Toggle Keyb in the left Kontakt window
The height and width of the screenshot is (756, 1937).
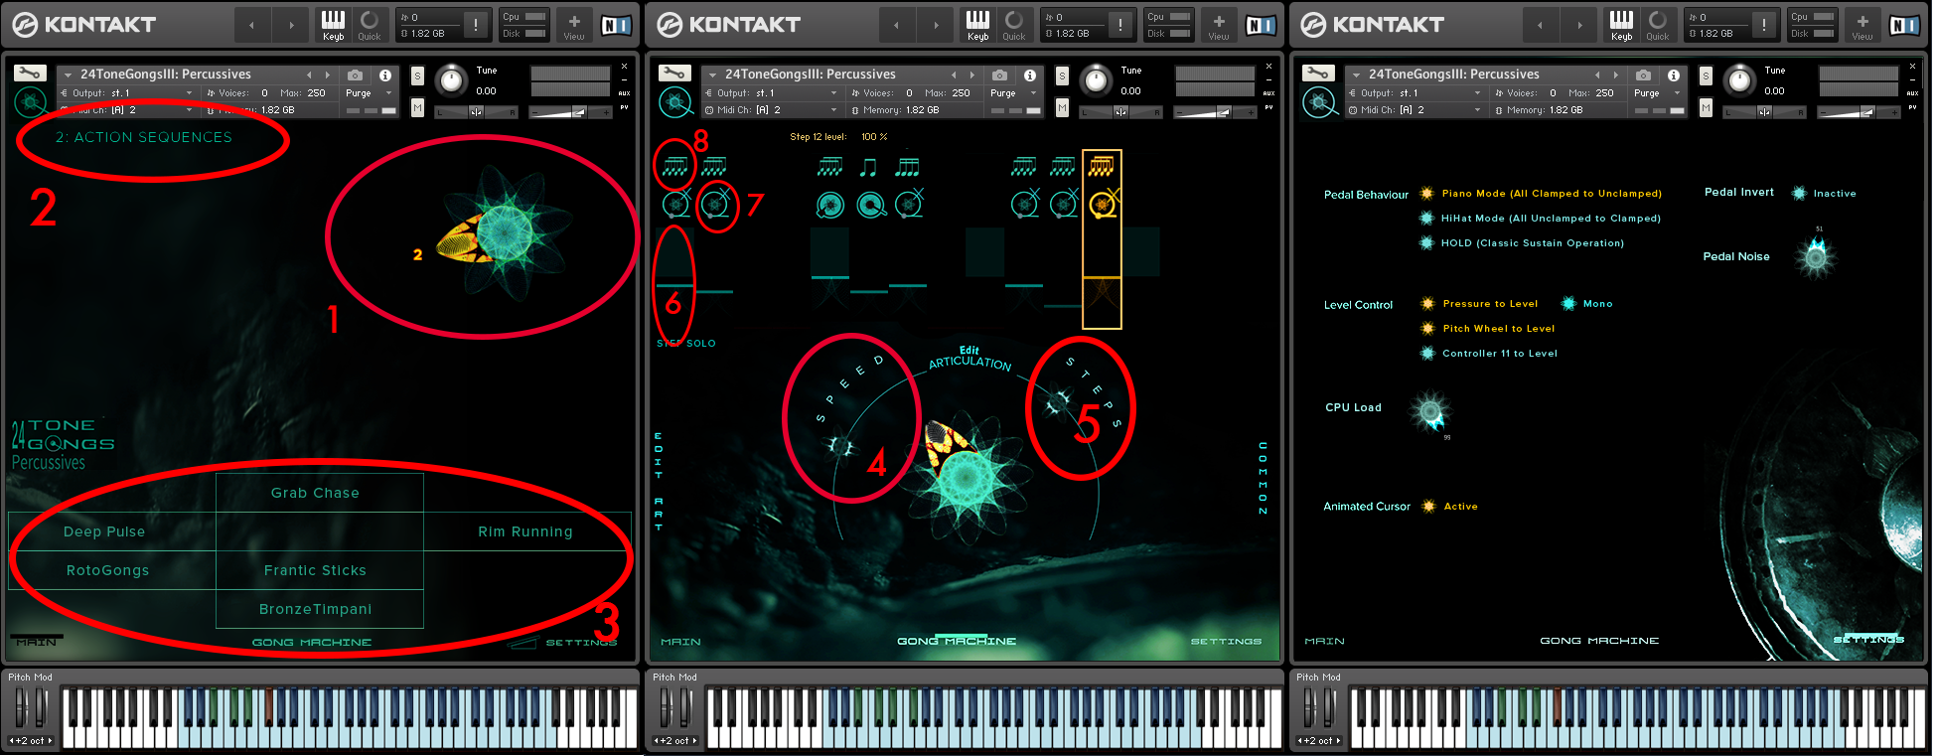333,24
